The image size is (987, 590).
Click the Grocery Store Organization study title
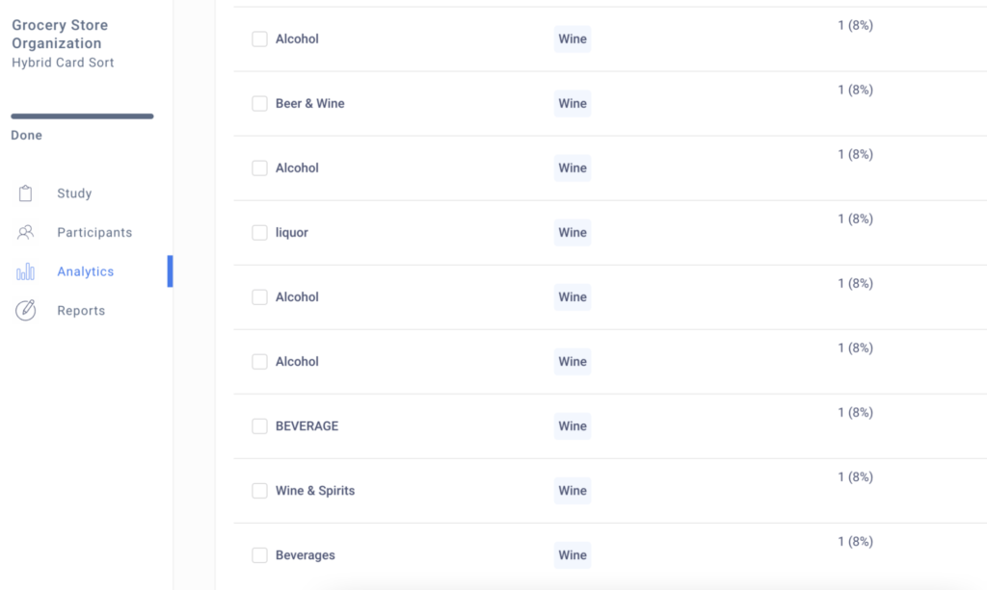(60, 34)
